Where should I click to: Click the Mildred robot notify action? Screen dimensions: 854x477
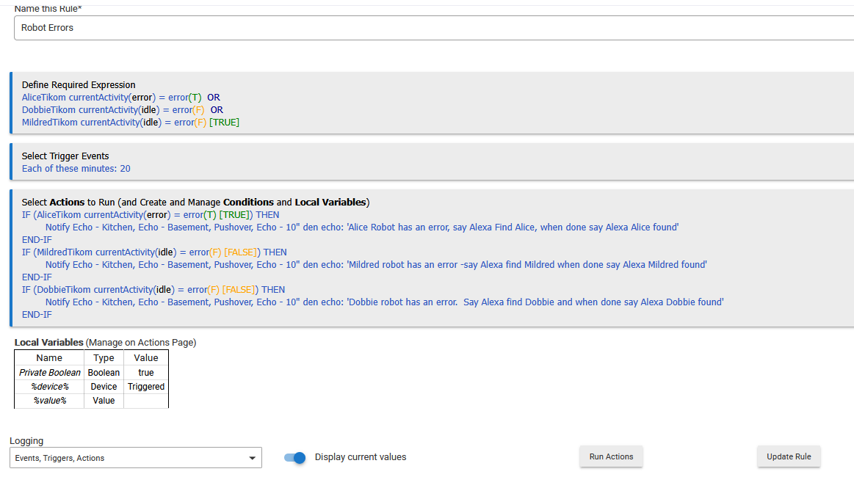pos(375,265)
